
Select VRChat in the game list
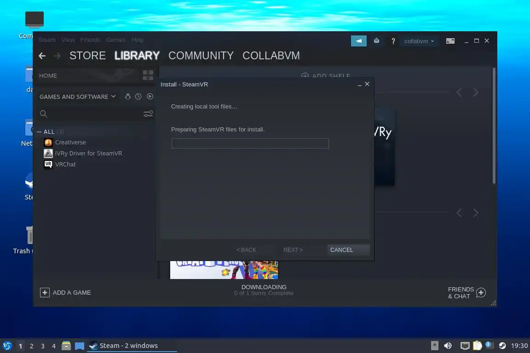pos(65,164)
